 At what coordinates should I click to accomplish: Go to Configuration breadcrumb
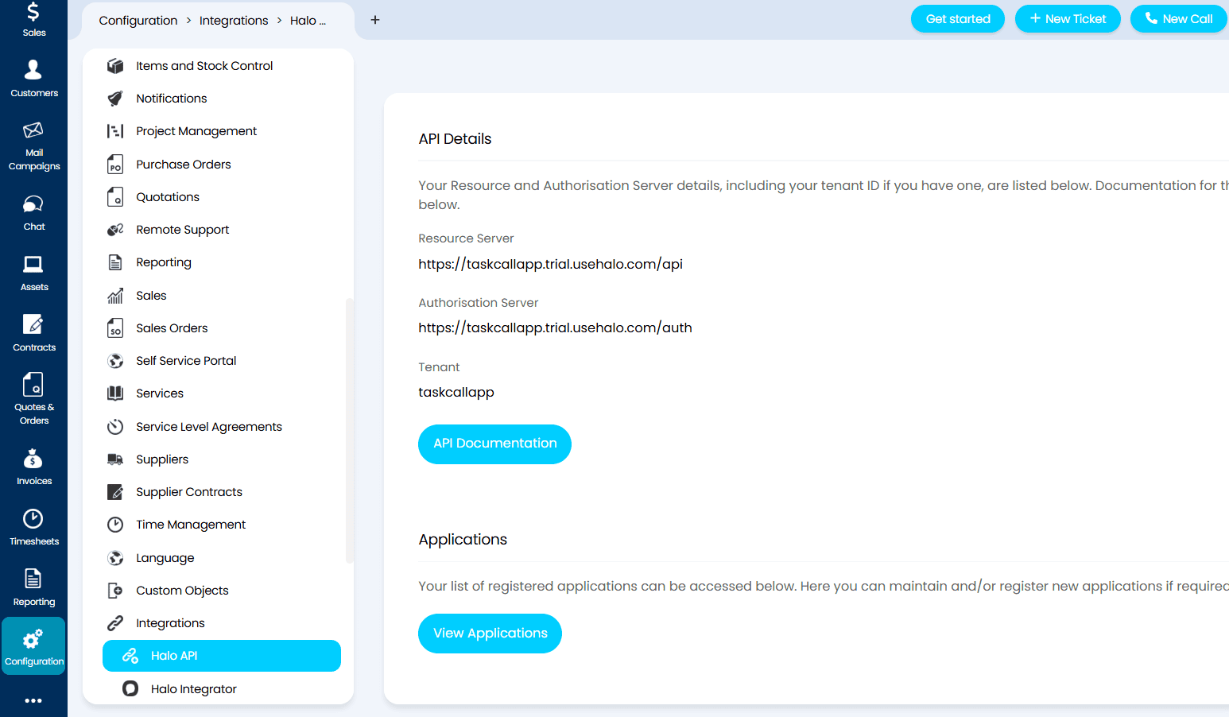pyautogui.click(x=138, y=21)
